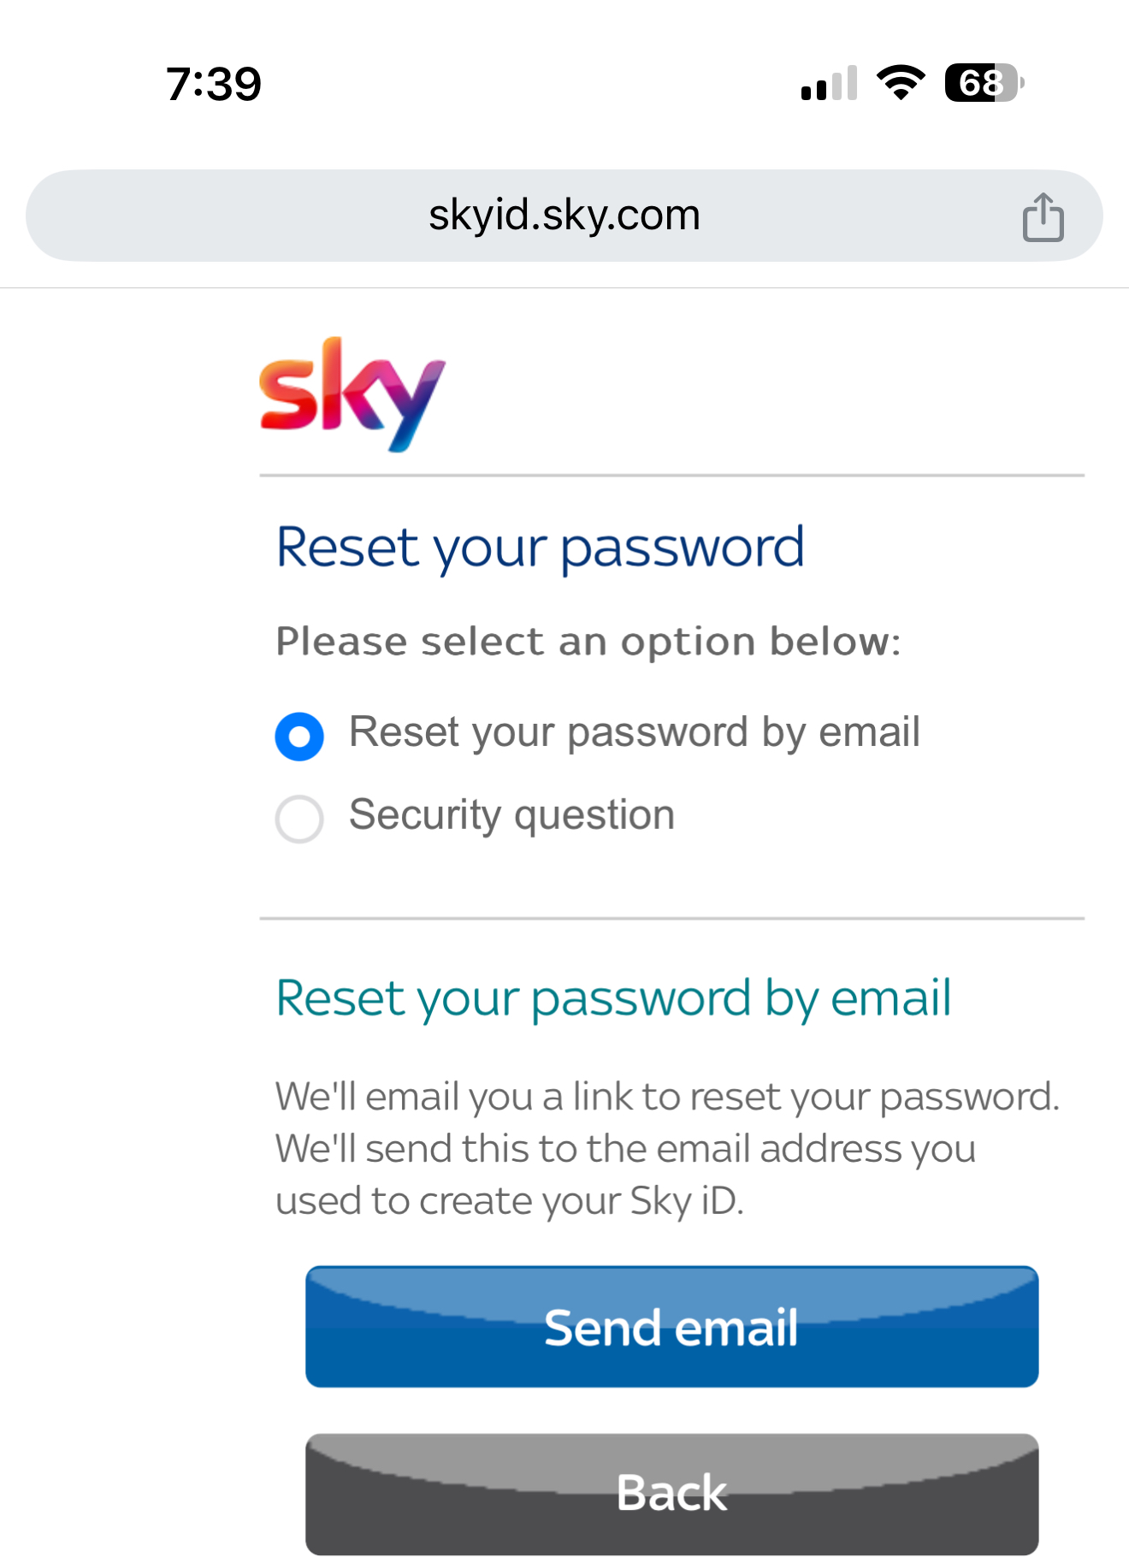Click the 'We'll email you a link' sentence
The height and width of the screenshot is (1557, 1129).
[x=667, y=1097]
